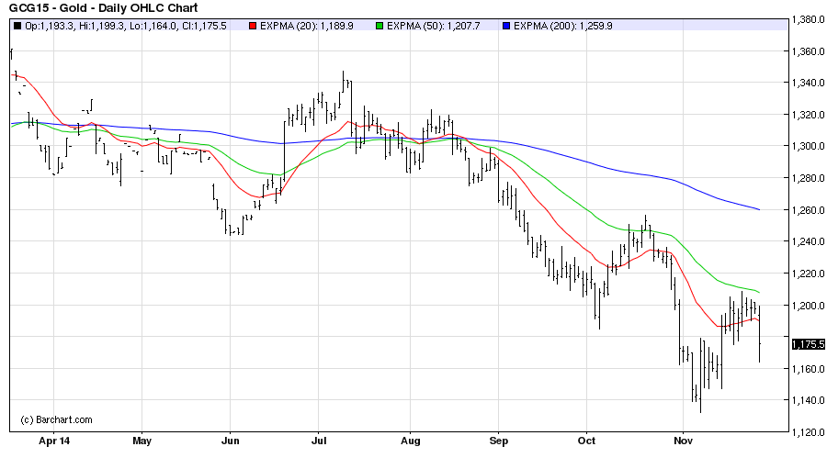Click the Jul date axis label

(x=318, y=441)
